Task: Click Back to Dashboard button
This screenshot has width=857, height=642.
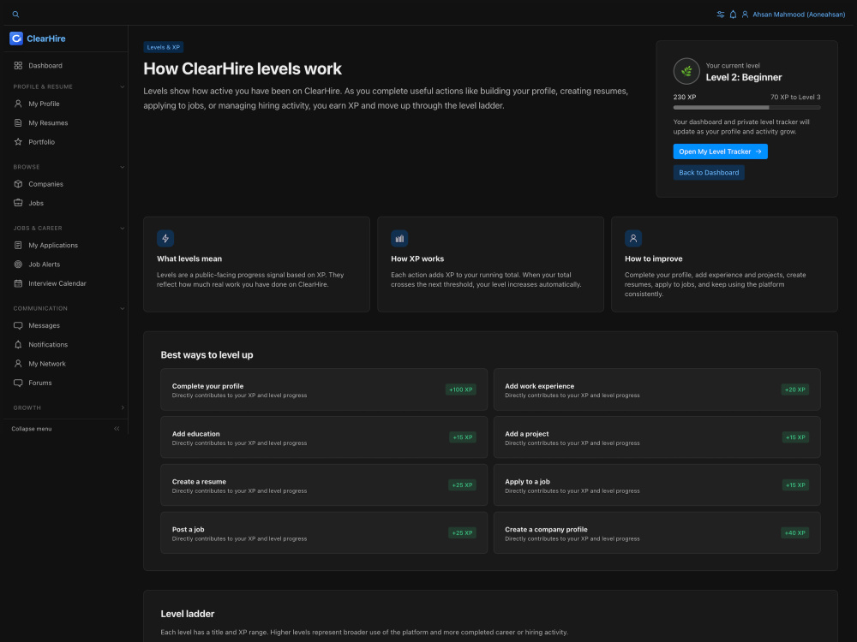Action: (709, 173)
